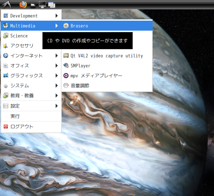
Task: Expand the 教育・教養 submenu arrow
Action: [57, 96]
